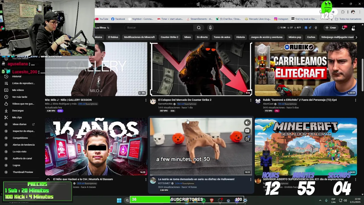Viewport: 364px width, 205px height.
Task: Open browser extensions puzzle icon
Action: 343,12
